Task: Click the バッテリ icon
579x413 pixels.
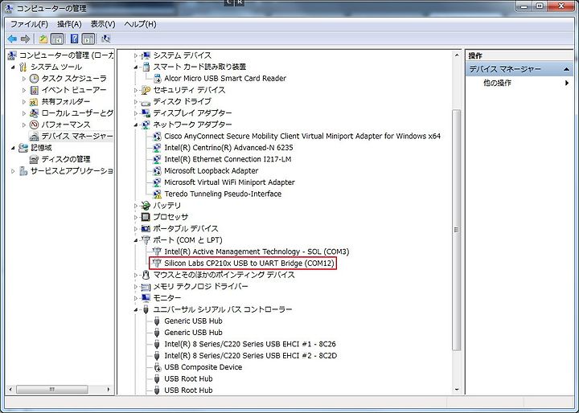Action: tap(146, 206)
